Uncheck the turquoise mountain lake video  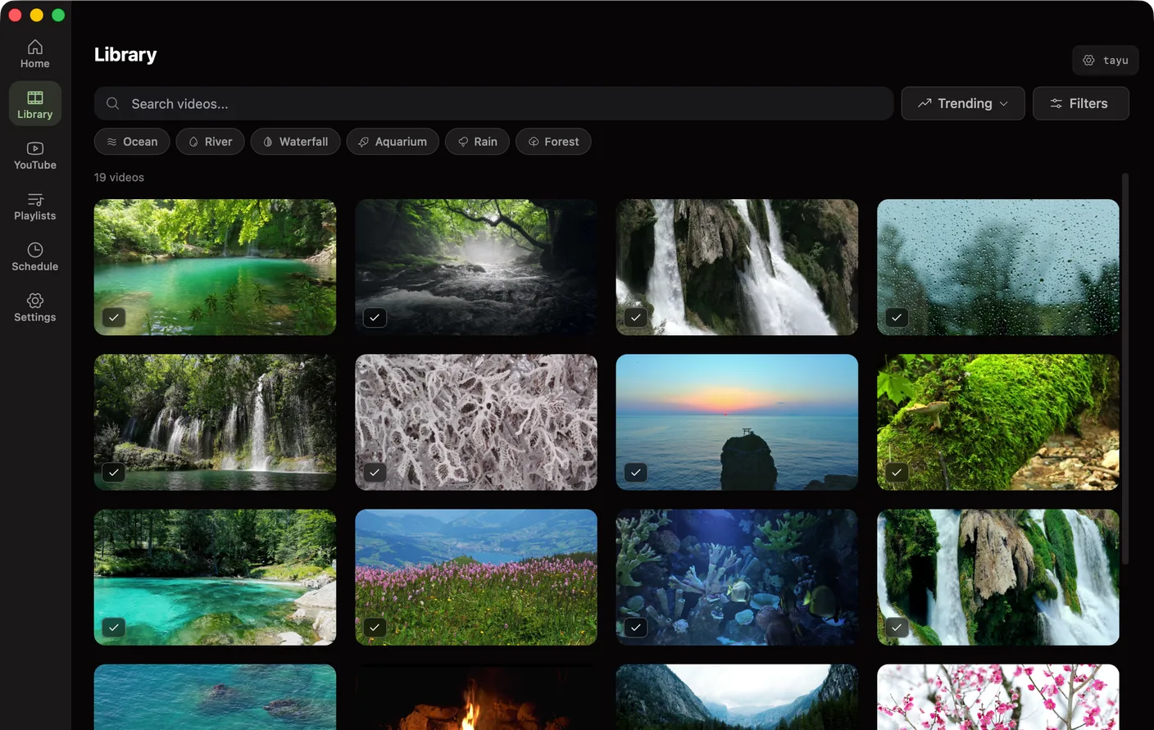click(114, 627)
